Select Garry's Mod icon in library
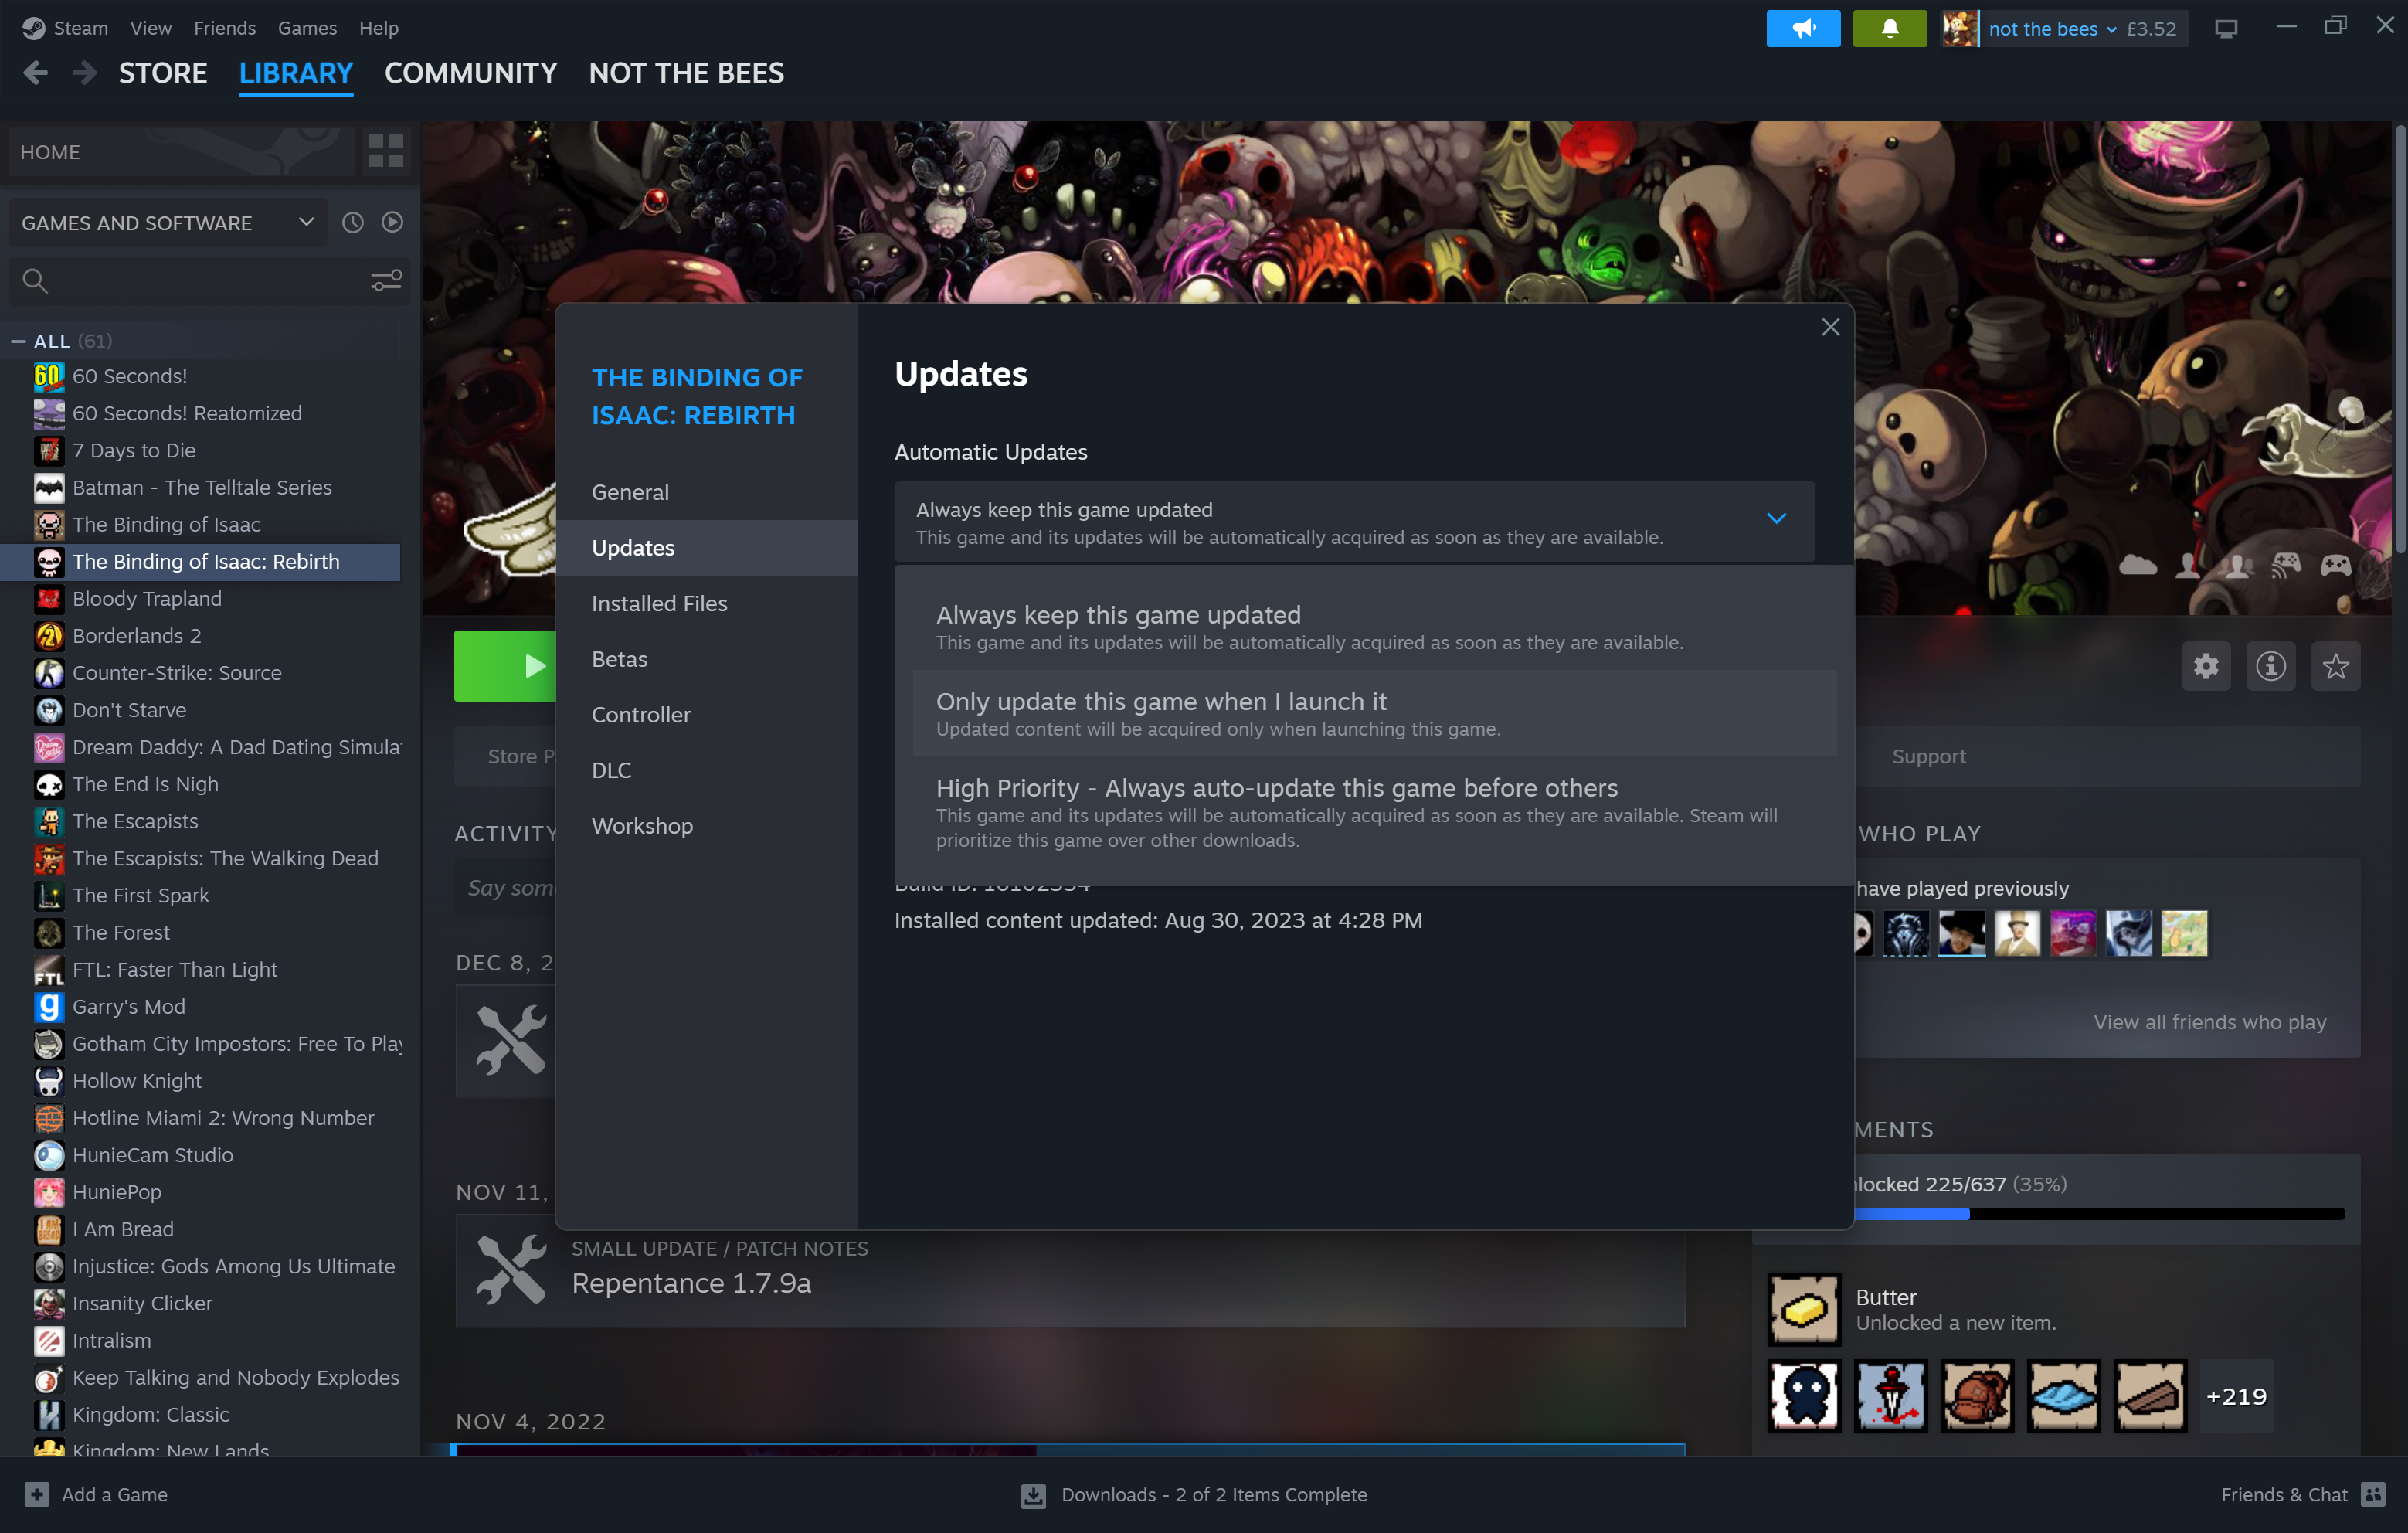 coord(49,1007)
